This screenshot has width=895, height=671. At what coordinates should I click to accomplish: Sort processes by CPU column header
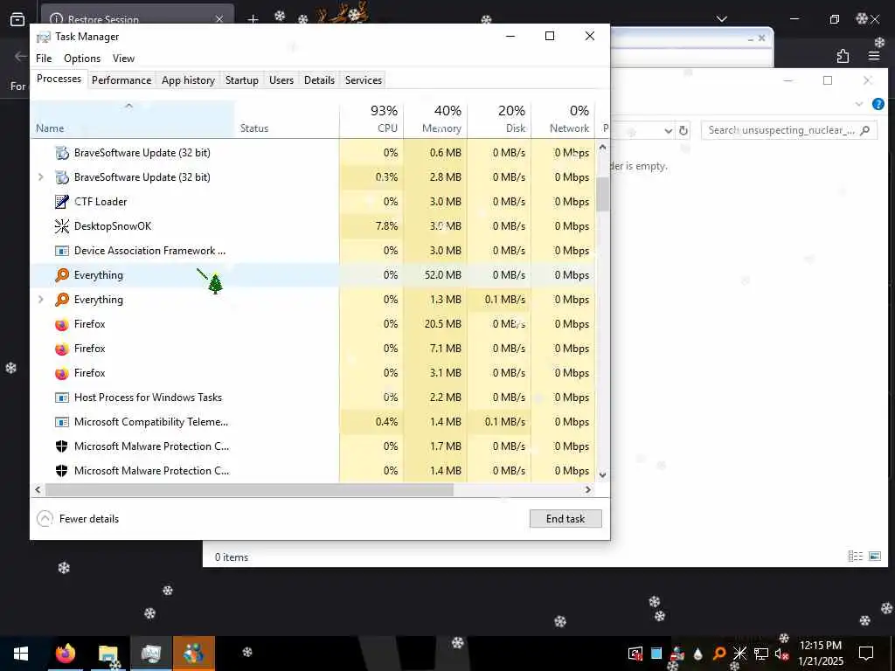tap(371, 121)
